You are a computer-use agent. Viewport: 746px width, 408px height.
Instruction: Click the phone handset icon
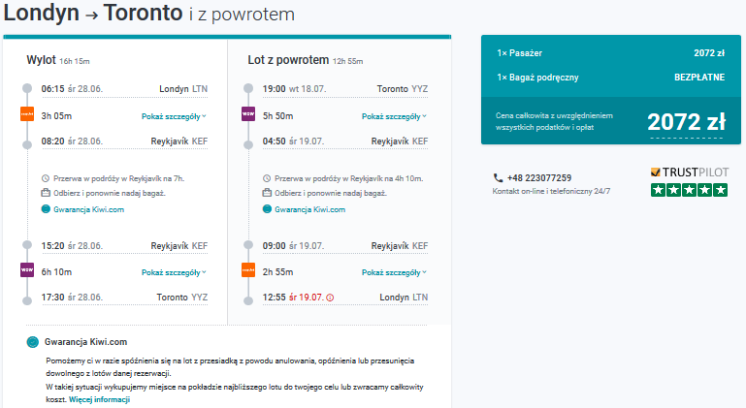pos(498,178)
